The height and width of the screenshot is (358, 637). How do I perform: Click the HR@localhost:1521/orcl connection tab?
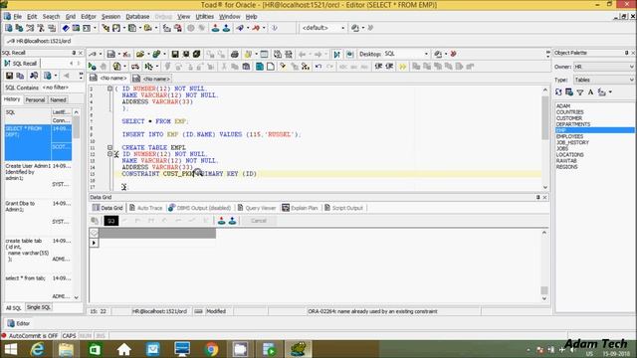point(39,41)
